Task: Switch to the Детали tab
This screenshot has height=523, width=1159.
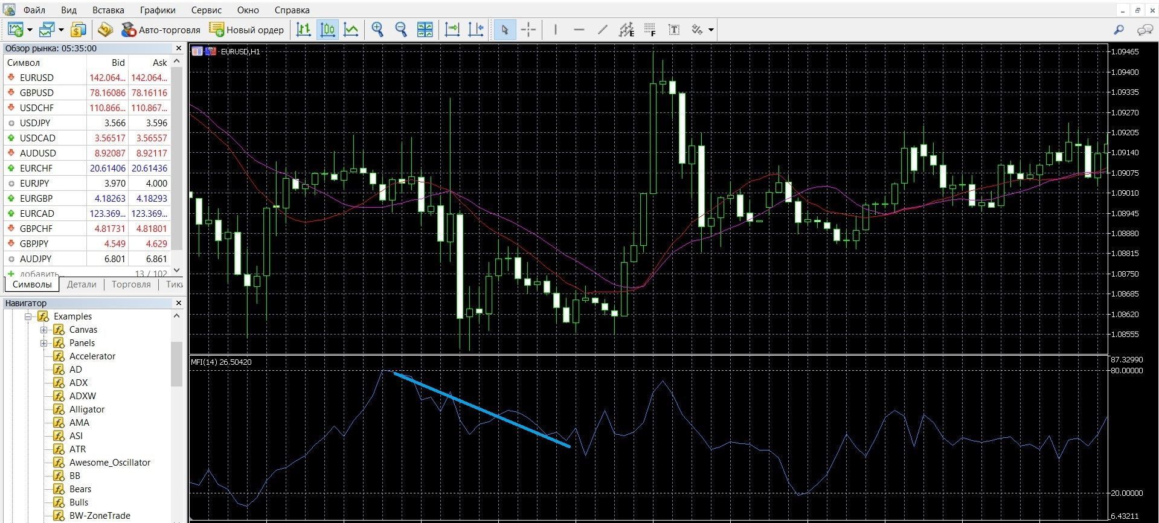Action: [x=82, y=284]
